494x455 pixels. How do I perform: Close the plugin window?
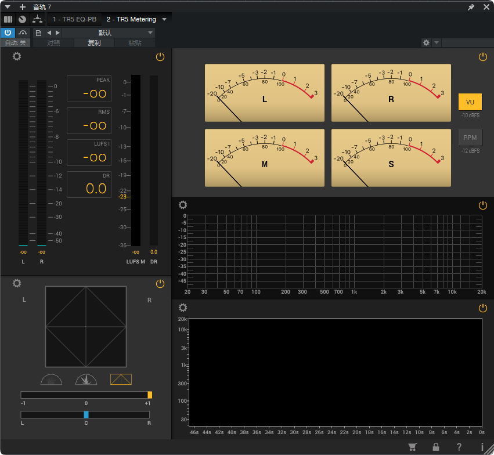[x=486, y=7]
